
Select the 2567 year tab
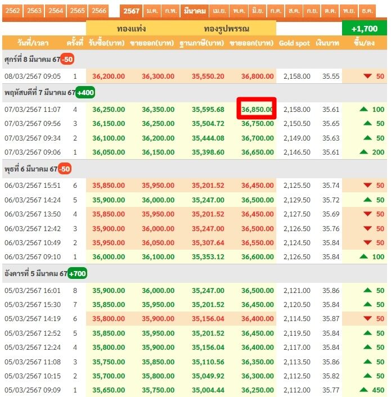[x=131, y=11]
